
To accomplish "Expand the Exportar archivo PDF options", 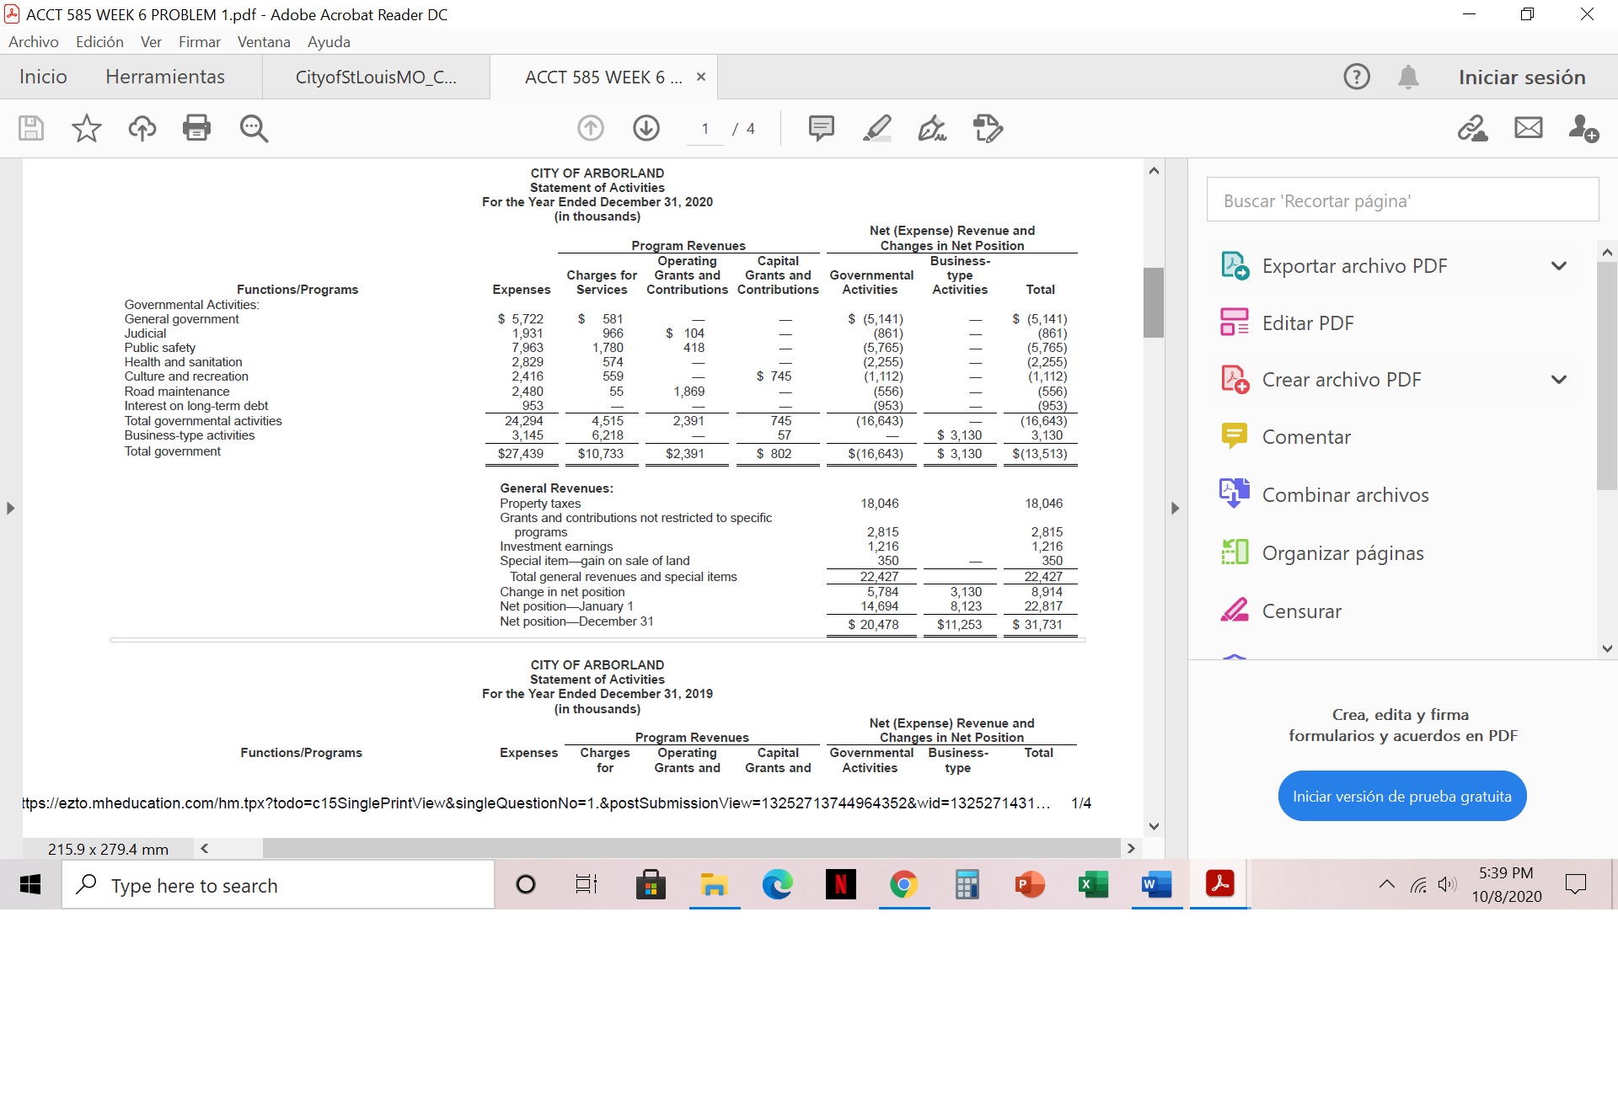I will click(x=1556, y=265).
